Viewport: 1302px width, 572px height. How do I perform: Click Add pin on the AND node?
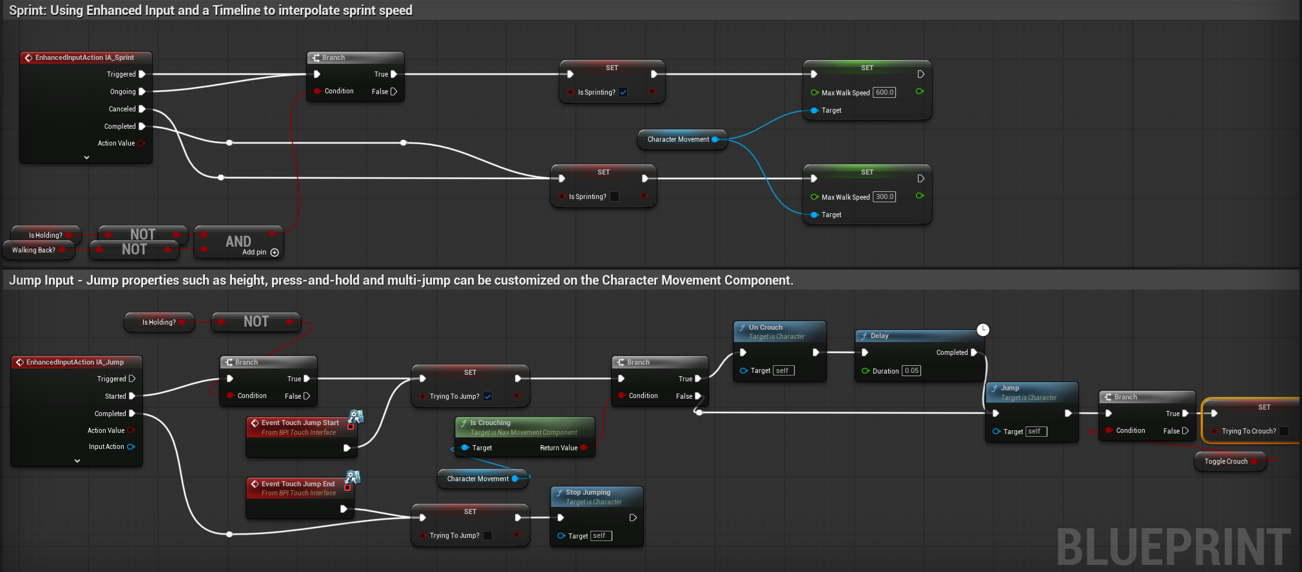[x=260, y=253]
